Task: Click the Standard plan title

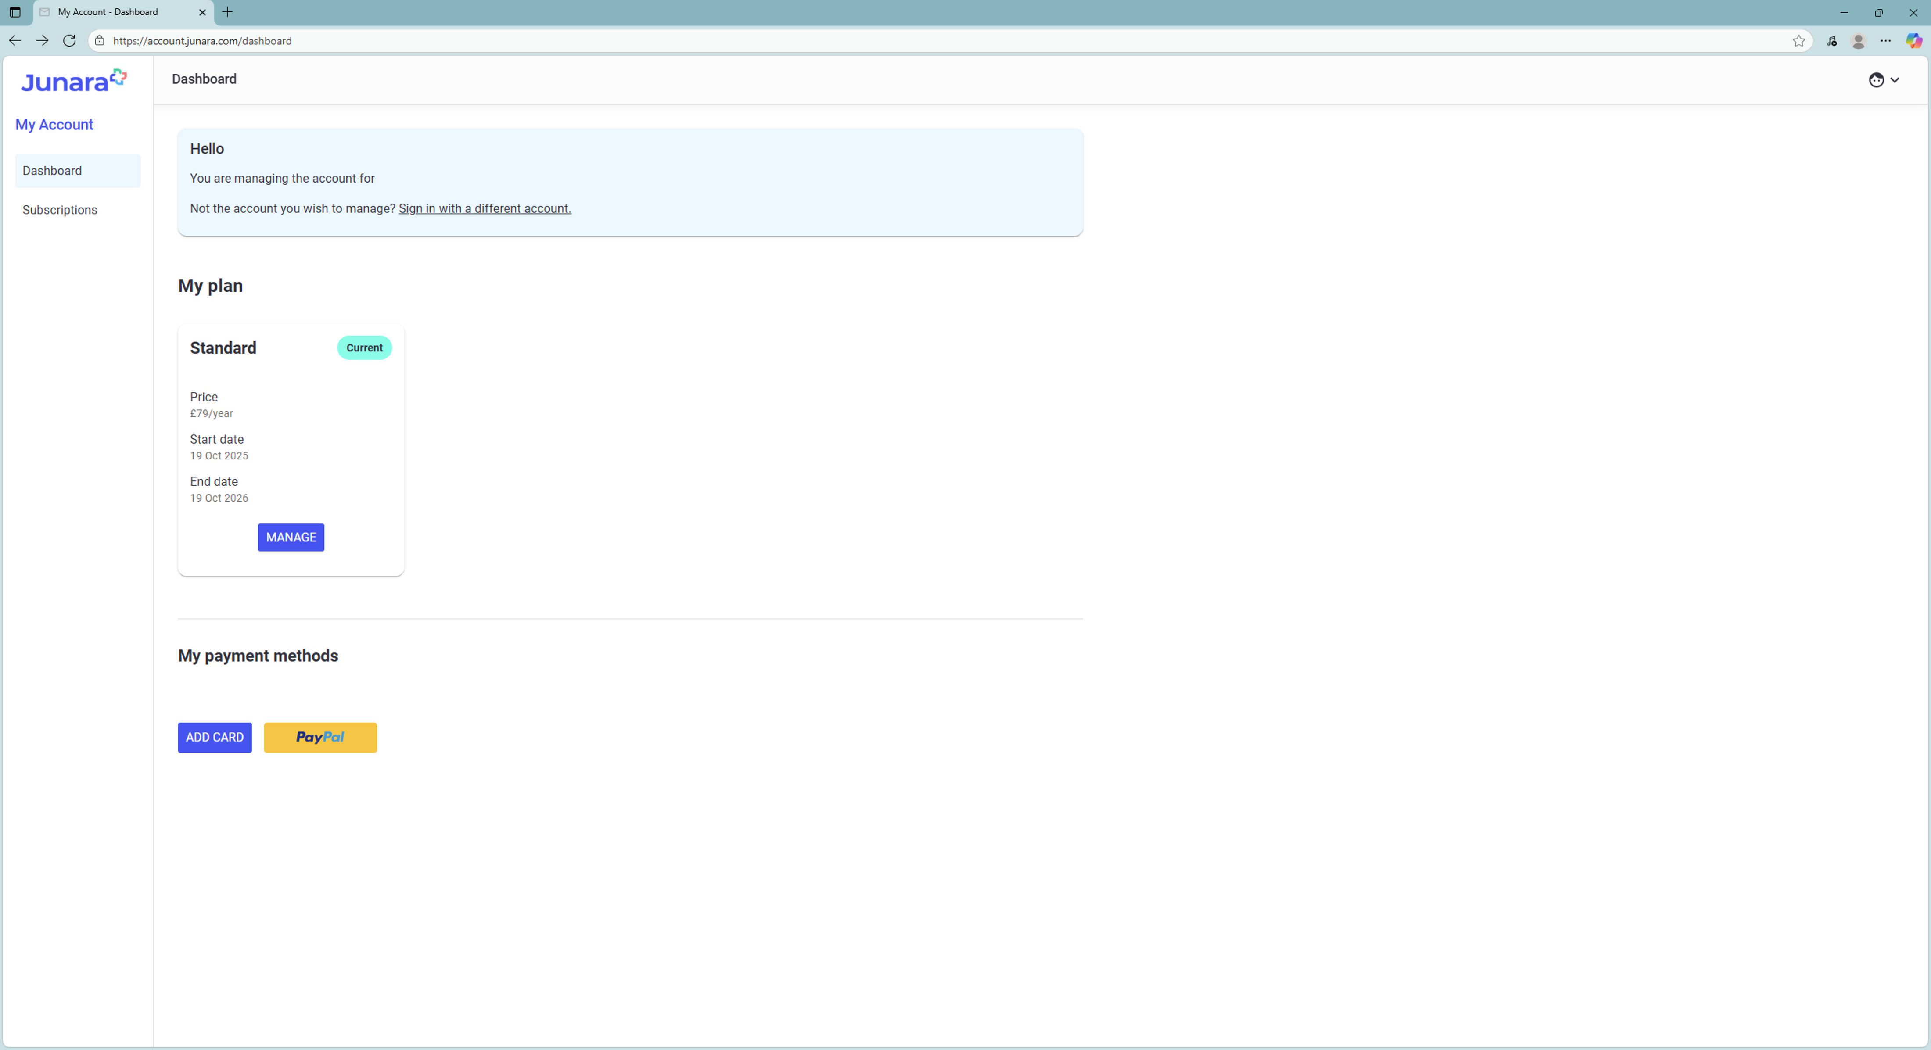Action: point(223,348)
